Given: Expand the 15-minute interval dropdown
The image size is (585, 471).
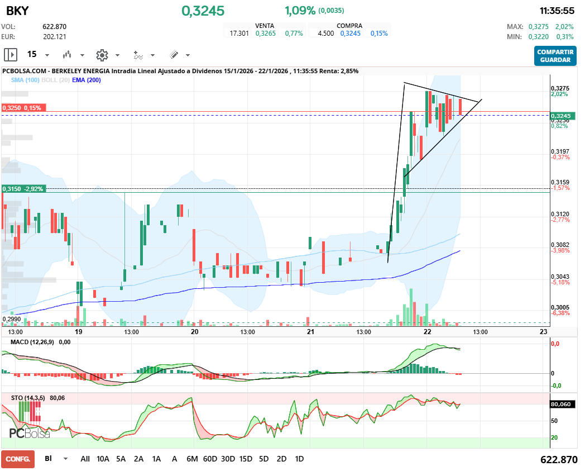Looking at the screenshot, I should tap(47, 55).
